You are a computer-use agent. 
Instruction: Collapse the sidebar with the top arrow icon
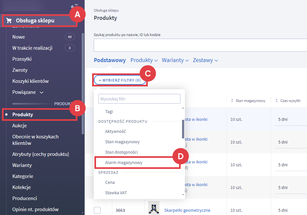tap(74, 6)
